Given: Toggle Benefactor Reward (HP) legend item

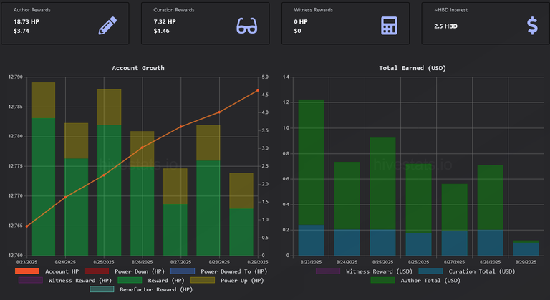Looking at the screenshot, I should click(x=141, y=289).
